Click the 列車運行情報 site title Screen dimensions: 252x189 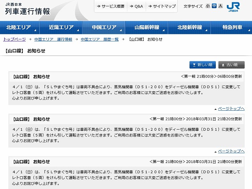28,11
